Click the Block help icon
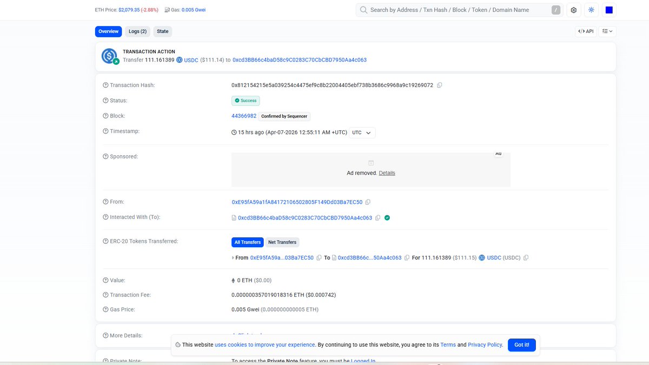Viewport: 649px width, 365px height. 105,116
